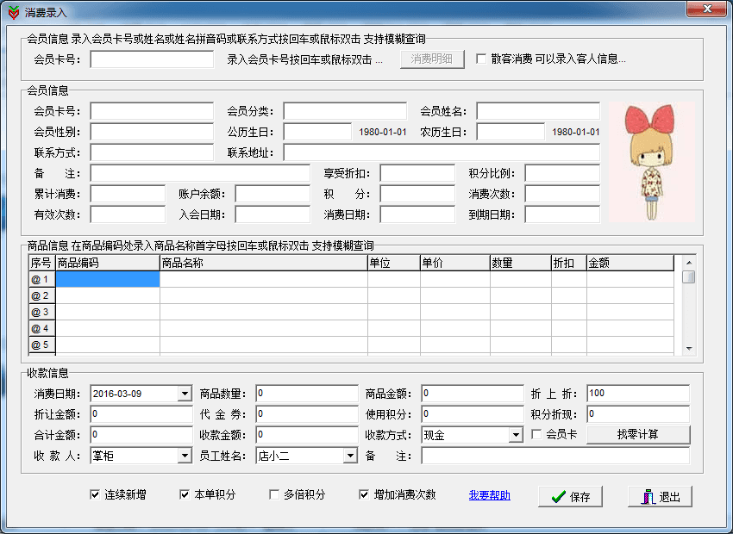Click the 单价 column header
This screenshot has height=534, width=733.
454,263
